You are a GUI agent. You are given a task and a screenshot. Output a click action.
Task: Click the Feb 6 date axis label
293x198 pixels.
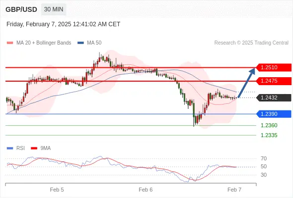146,190
